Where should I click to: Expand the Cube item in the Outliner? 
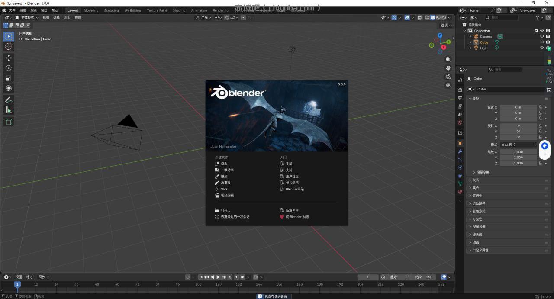470,42
